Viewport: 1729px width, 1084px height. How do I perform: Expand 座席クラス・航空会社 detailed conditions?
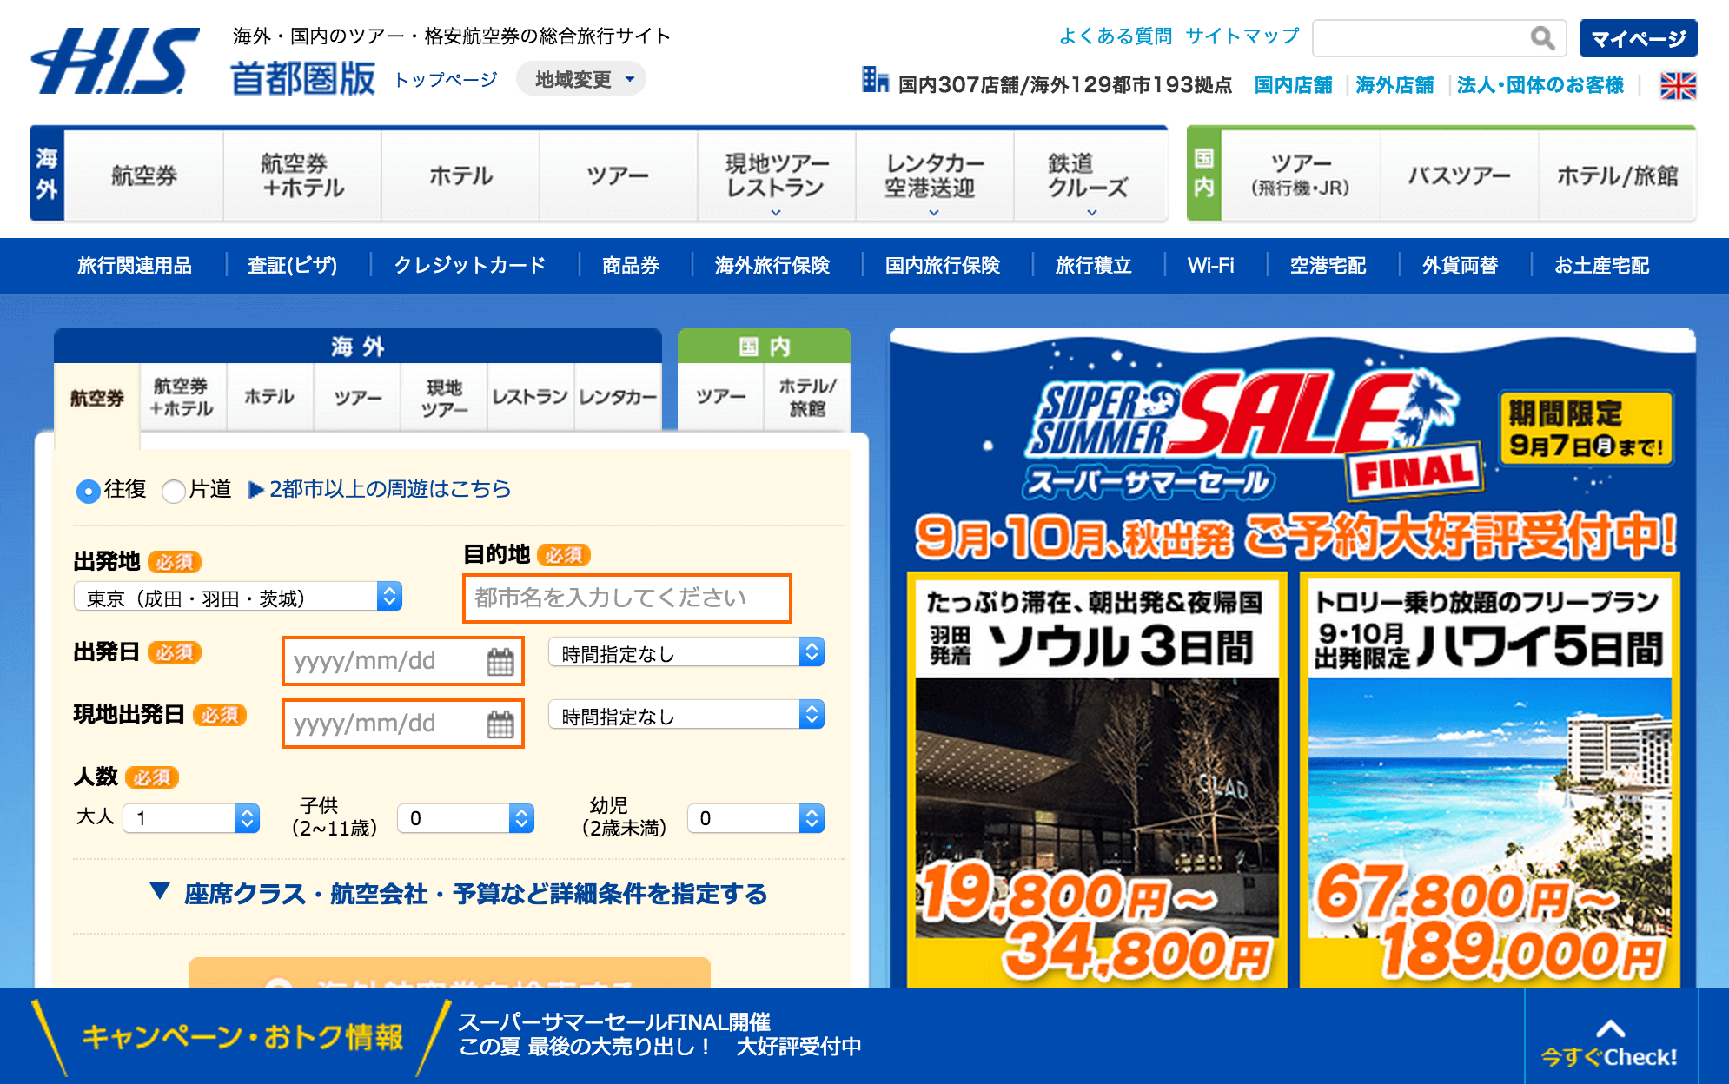click(459, 894)
